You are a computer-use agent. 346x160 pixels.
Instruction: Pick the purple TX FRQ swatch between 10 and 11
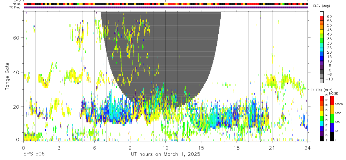point(322,133)
